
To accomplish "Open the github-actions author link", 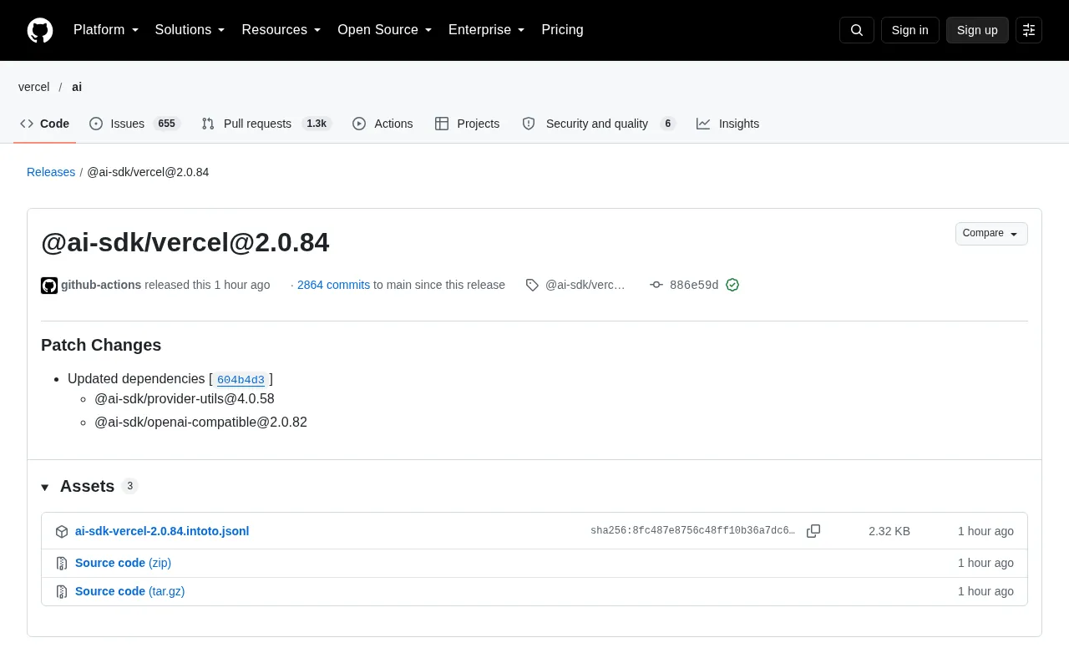I will [101, 285].
